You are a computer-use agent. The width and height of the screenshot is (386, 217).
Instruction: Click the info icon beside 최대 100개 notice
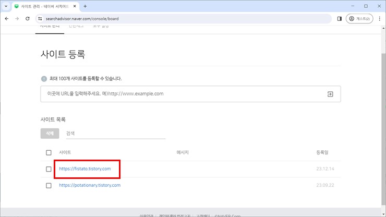coord(44,79)
